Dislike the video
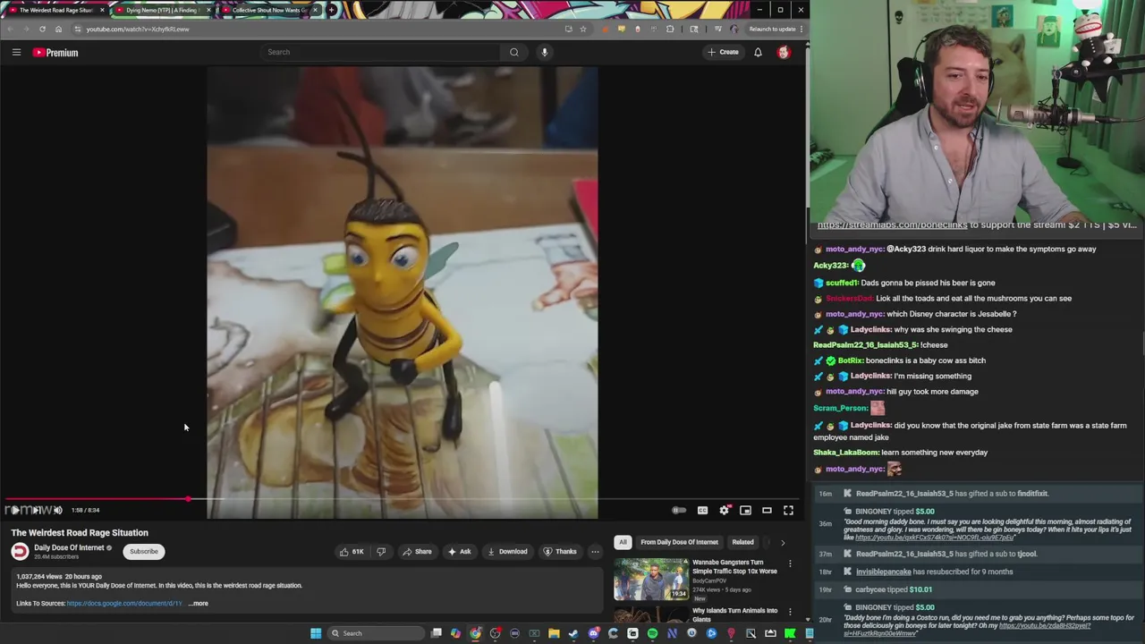 [x=381, y=552]
